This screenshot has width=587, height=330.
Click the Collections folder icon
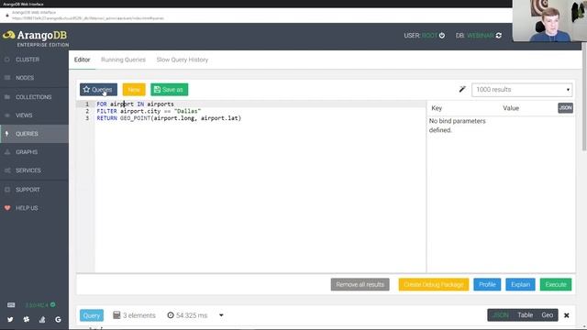pos(7,97)
